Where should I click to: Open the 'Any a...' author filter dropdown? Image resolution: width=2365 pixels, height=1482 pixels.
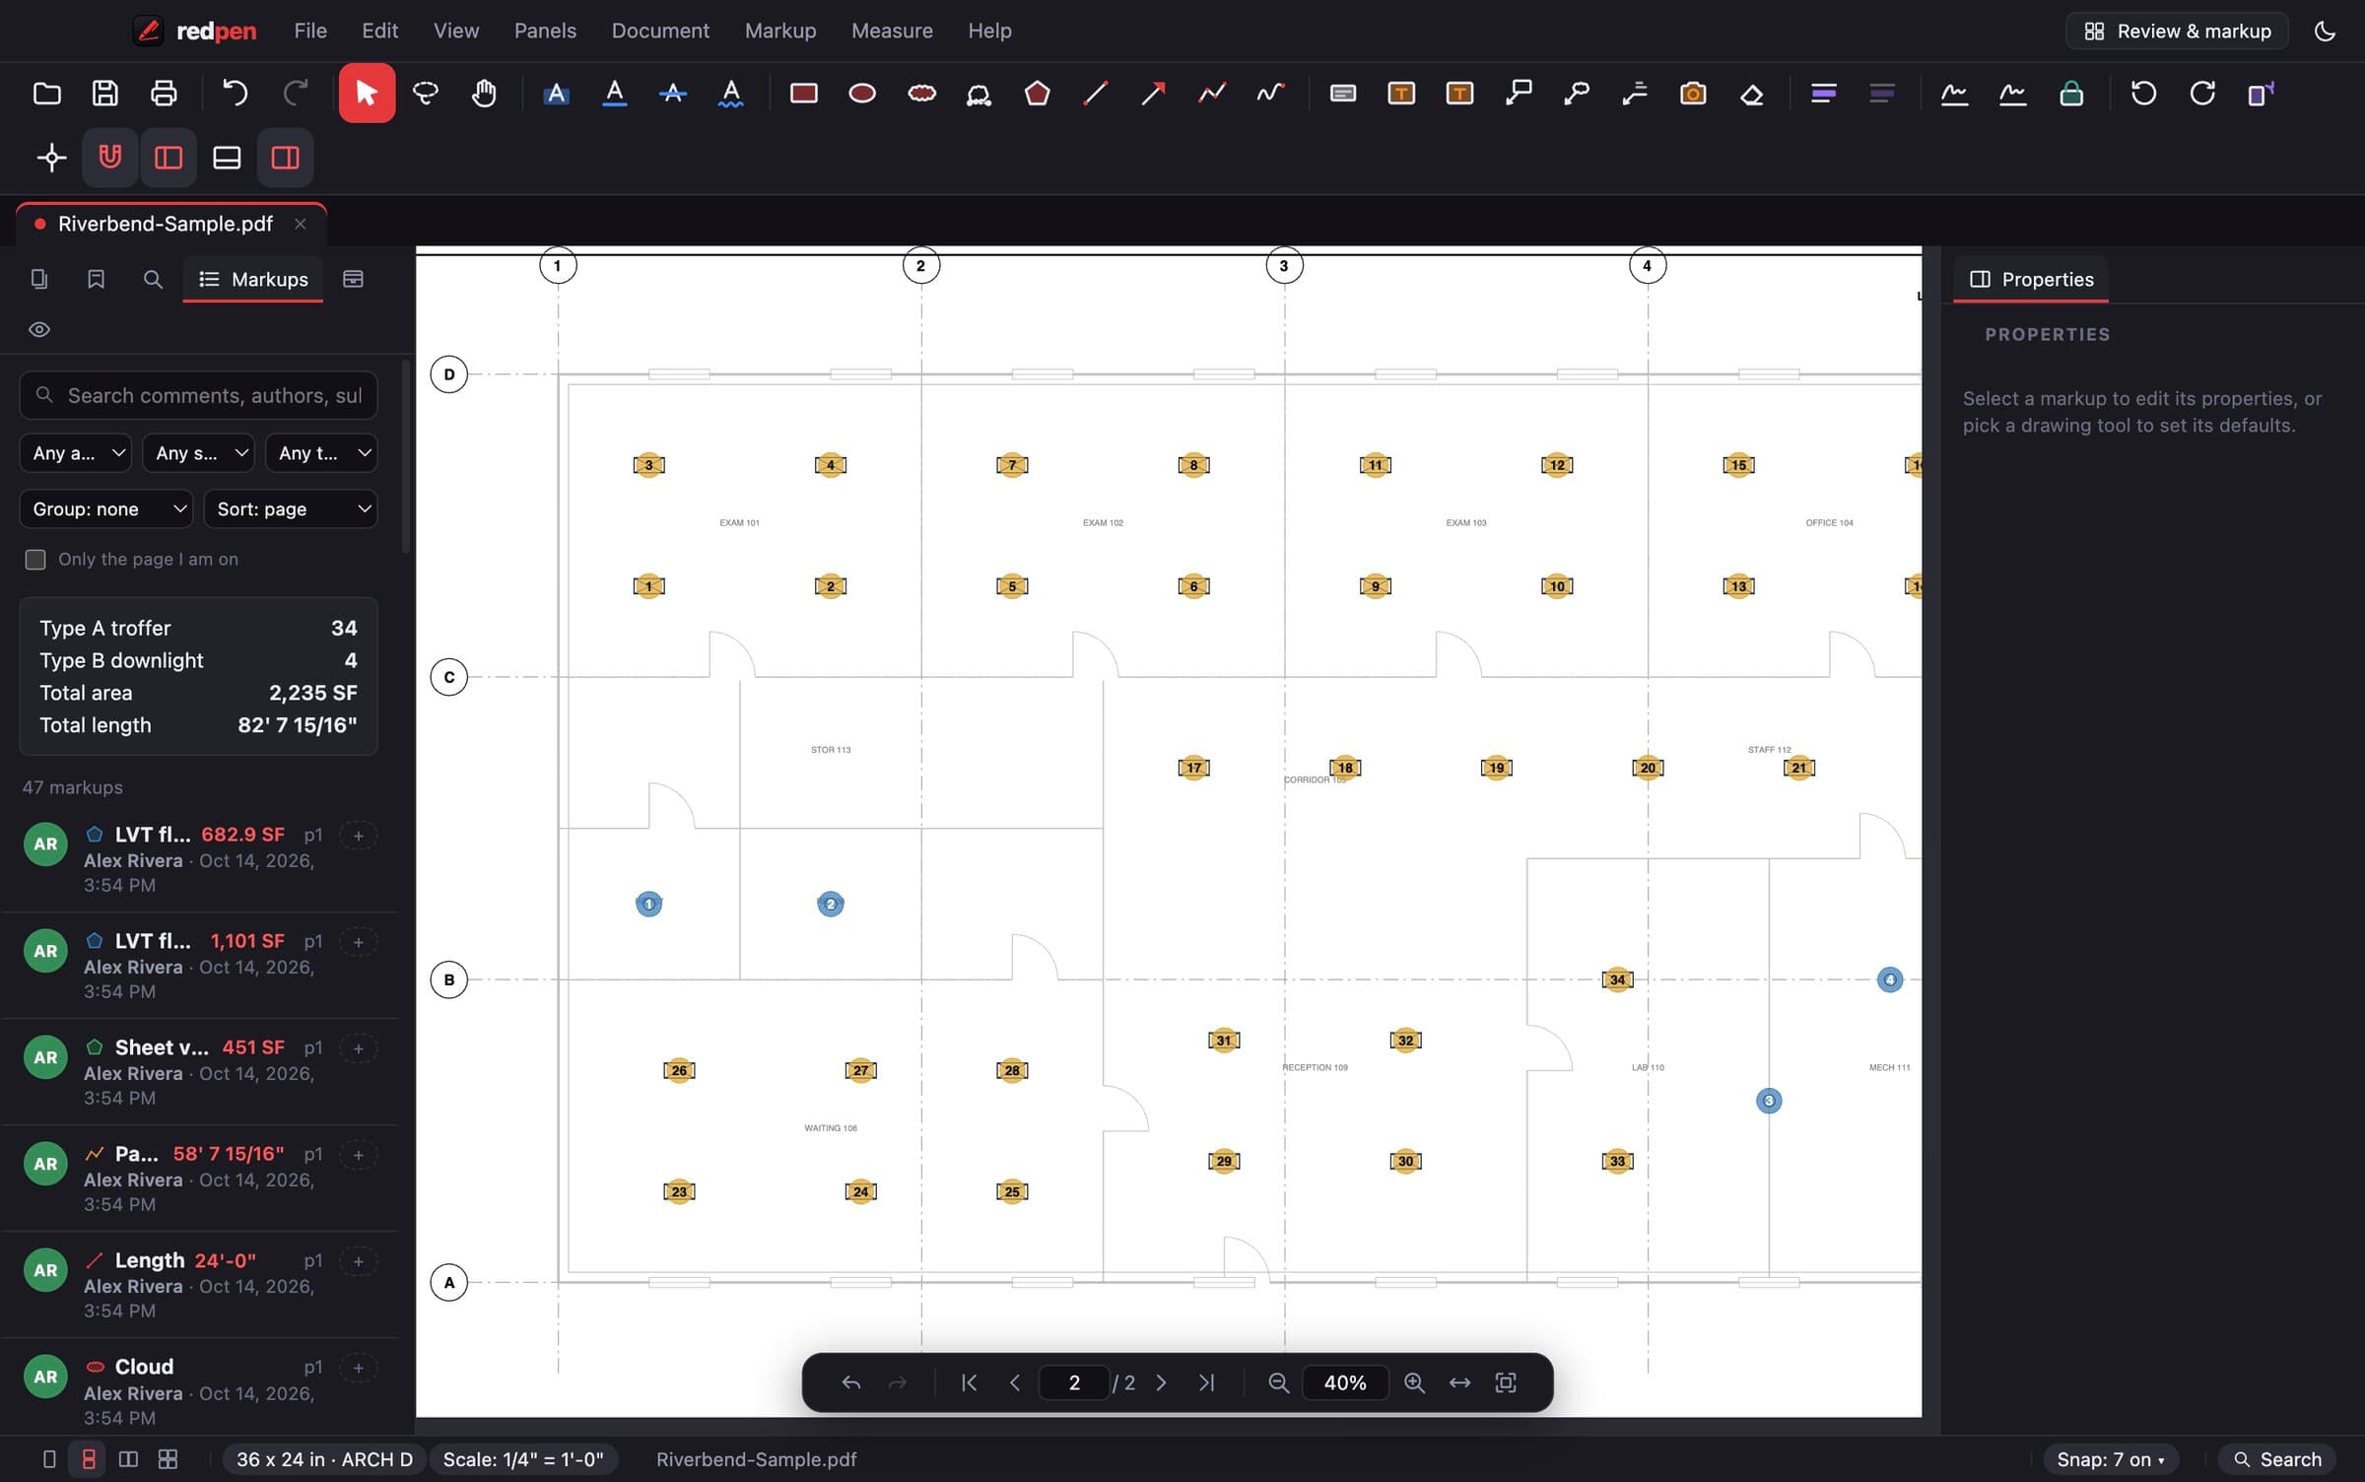tap(76, 453)
